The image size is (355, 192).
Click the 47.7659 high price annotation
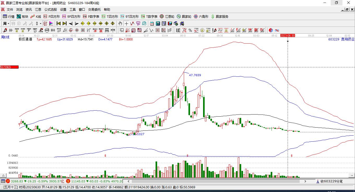point(195,75)
